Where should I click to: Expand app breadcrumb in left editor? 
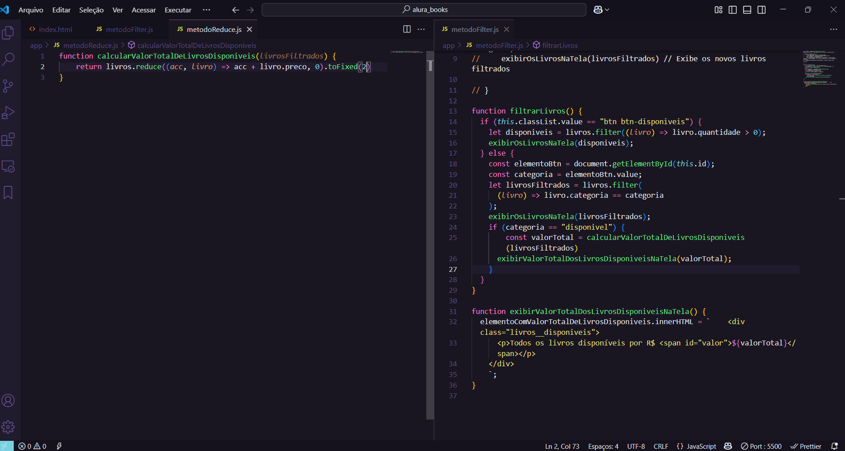36,45
